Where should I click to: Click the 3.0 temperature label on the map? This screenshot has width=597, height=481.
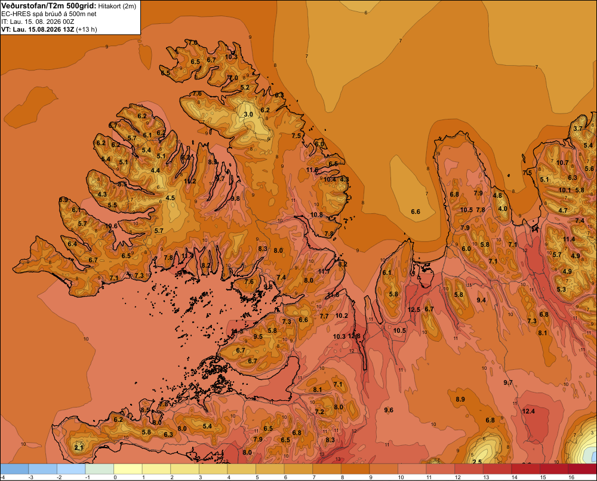pos(248,114)
